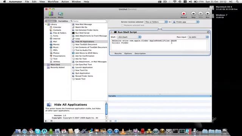Select New TextEdit Document action
This screenshot has width=242, height=136.
[x=86, y=45]
